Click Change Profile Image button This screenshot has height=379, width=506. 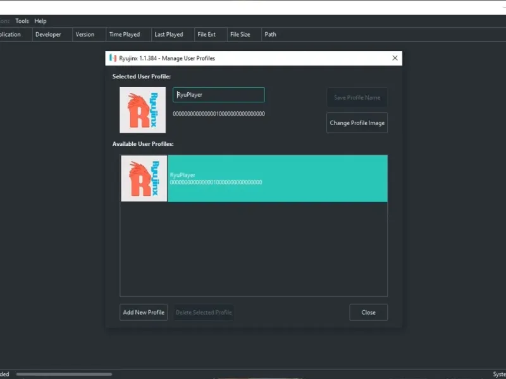pos(357,123)
